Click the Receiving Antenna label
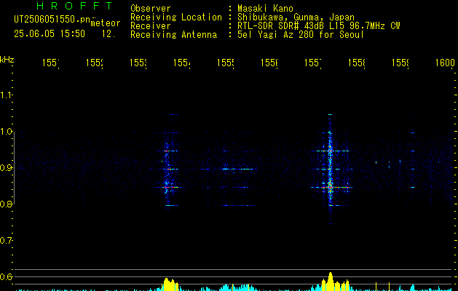458x291 pixels. coord(173,35)
